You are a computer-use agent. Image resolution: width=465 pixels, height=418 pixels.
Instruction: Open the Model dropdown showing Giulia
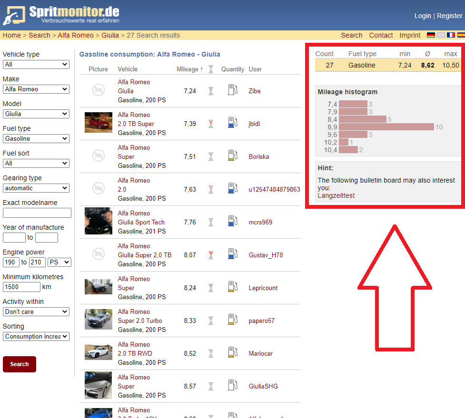pos(36,114)
